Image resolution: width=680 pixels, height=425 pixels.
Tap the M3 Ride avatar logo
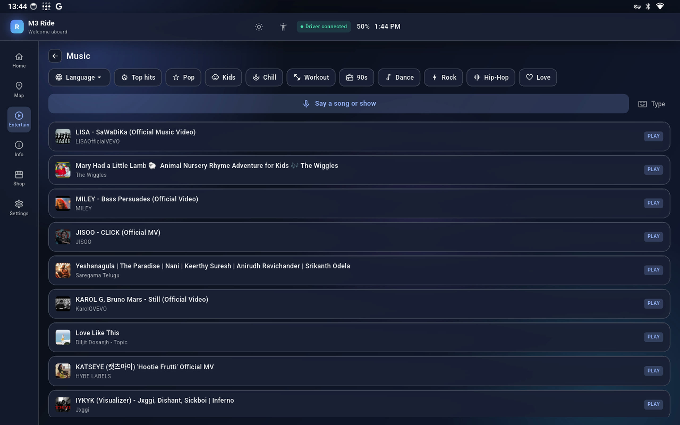[17, 27]
